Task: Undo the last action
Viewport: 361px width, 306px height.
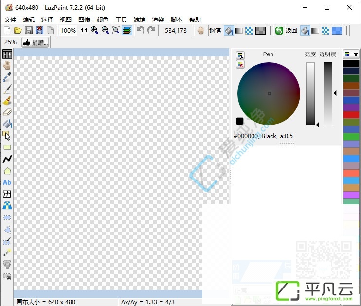Action: [x=141, y=30]
